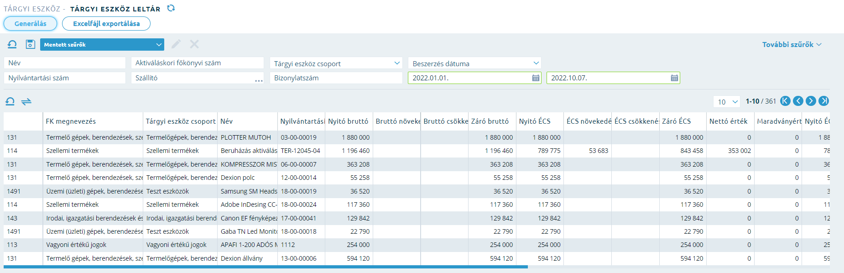Click into the Bizonylatszám field

point(336,78)
